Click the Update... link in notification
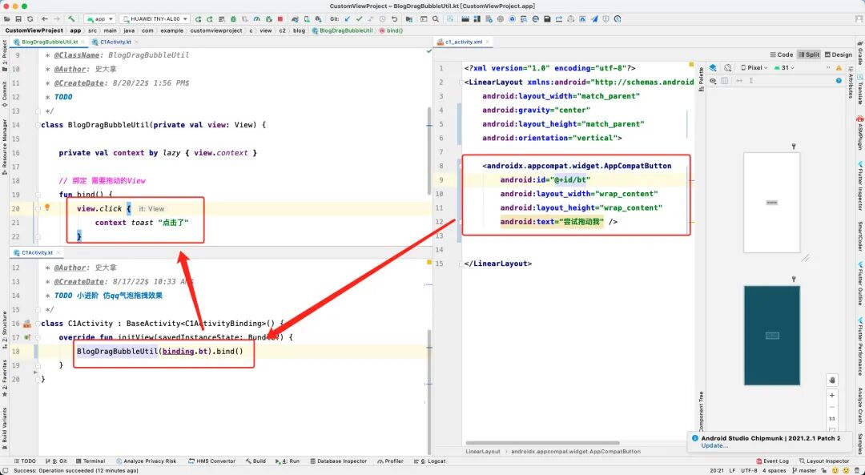865x475 pixels. tap(714, 445)
